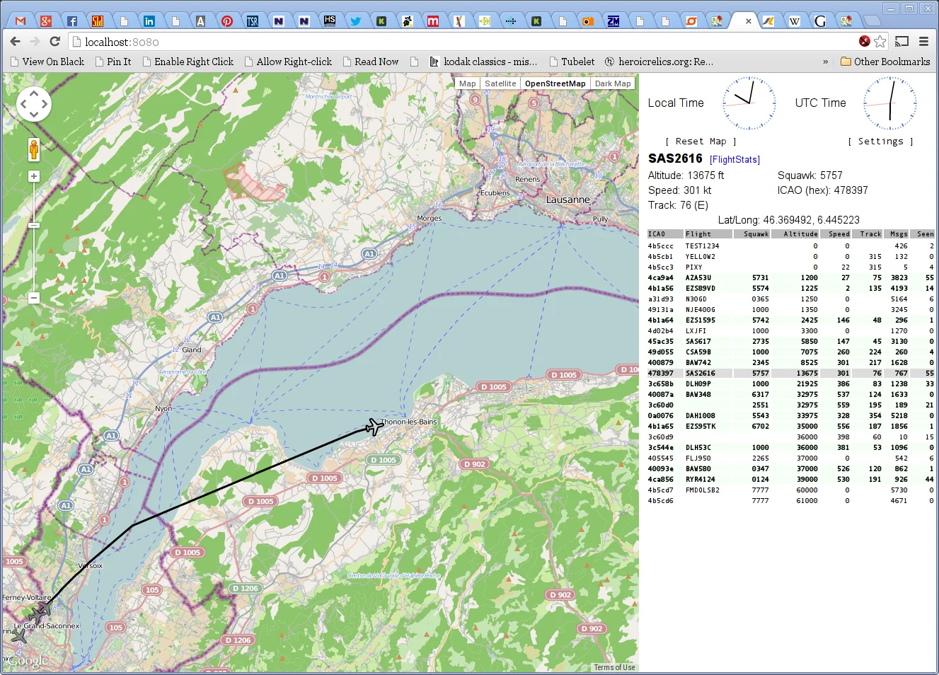Viewport: 939px width, 675px height.
Task: Open the Google G tab
Action: [x=820, y=21]
